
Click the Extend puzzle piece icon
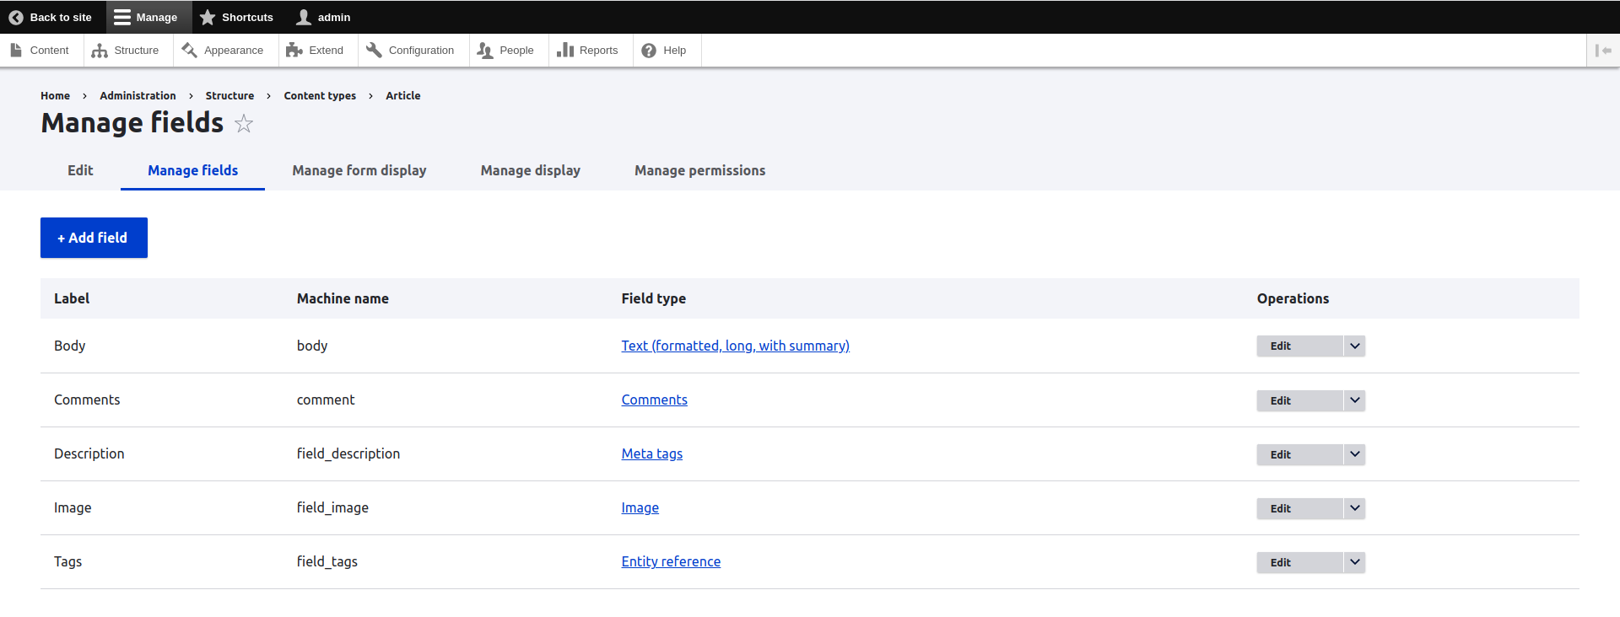point(294,50)
